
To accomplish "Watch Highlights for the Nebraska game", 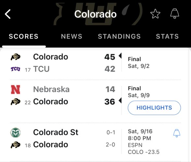I will tap(154, 108).
